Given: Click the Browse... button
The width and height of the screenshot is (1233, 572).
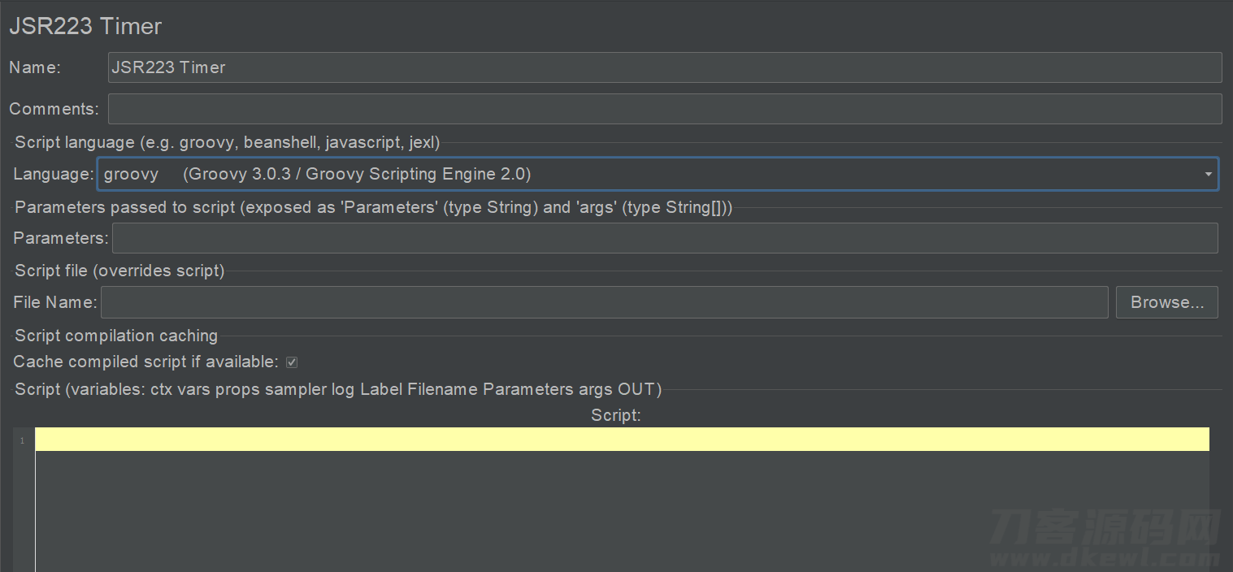Looking at the screenshot, I should [x=1167, y=302].
